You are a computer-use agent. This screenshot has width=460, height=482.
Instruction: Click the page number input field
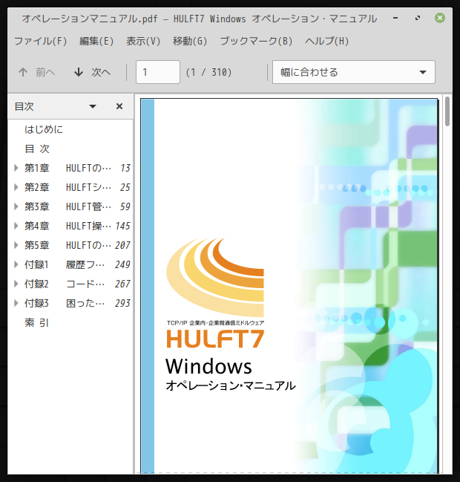tap(158, 72)
